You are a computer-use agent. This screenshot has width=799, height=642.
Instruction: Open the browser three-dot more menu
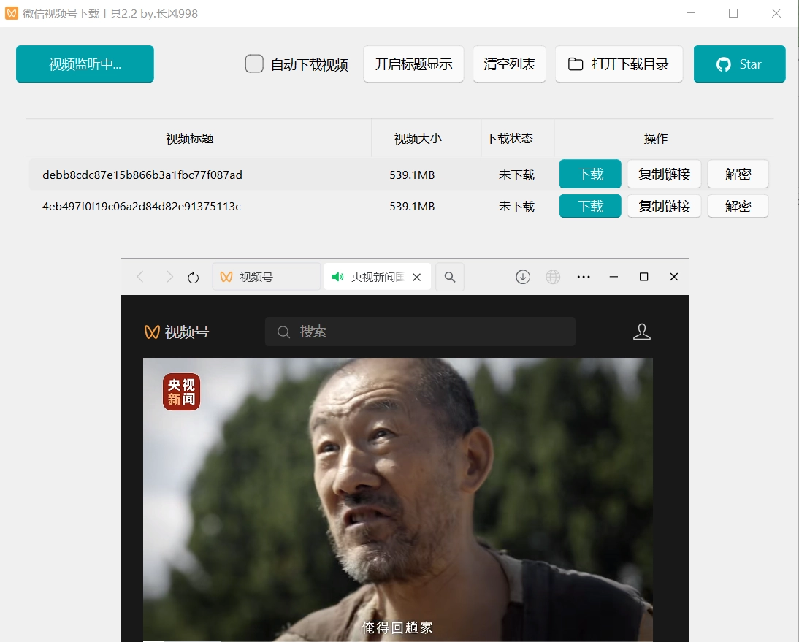[584, 277]
